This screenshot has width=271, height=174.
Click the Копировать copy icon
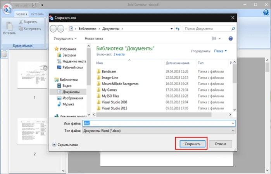pos(21,29)
